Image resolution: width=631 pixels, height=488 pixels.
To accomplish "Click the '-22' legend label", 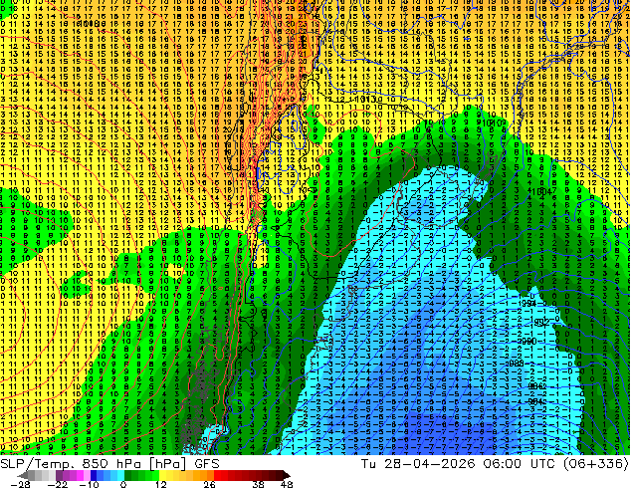I will pyautogui.click(x=57, y=484).
